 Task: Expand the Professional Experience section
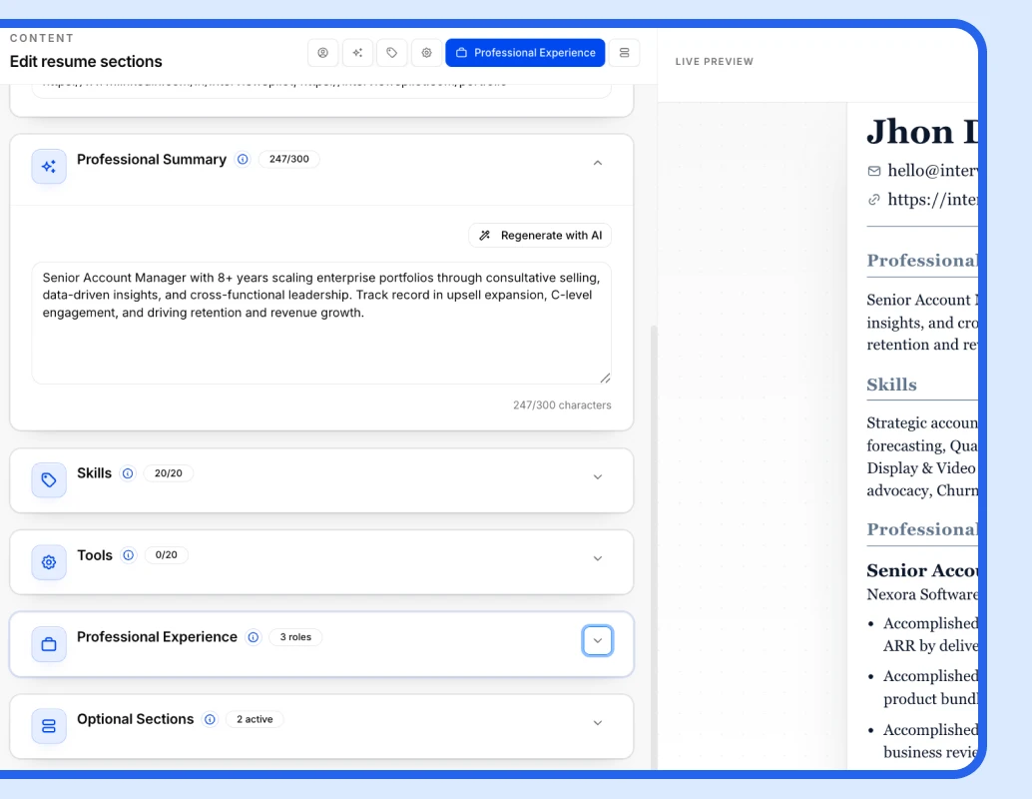point(597,640)
